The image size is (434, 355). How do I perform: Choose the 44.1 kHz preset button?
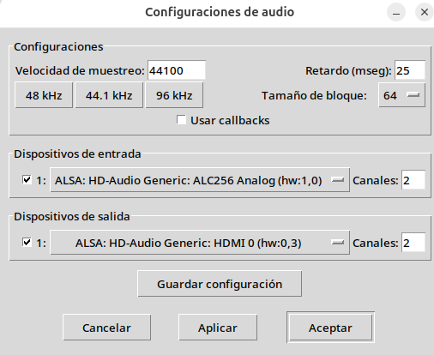pyautogui.click(x=109, y=95)
